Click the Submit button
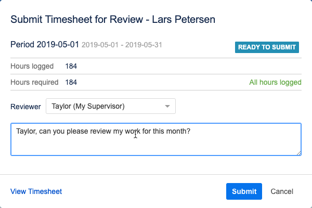Screen dimensions: 312x208 pyautogui.click(x=244, y=191)
